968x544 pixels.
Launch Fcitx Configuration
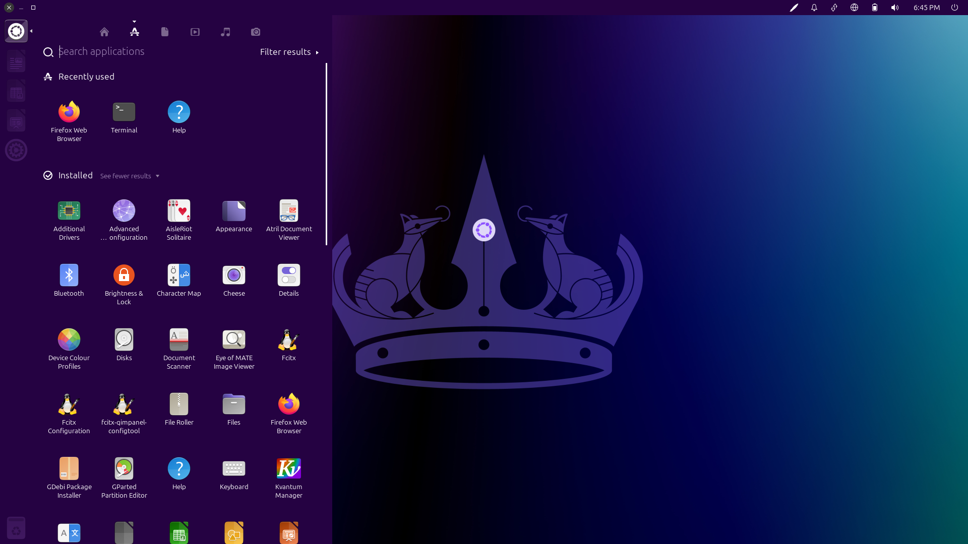69,414
